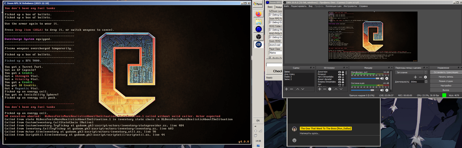Remove the selected OBS scene

[291, 89]
